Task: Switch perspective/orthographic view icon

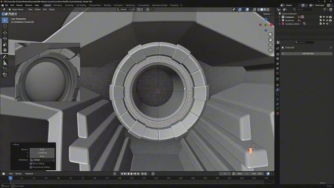Action: 270,50
